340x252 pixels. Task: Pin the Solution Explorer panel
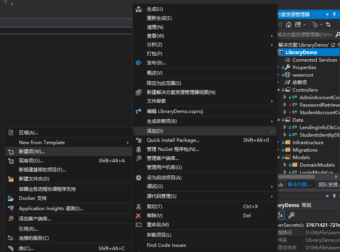[334, 15]
